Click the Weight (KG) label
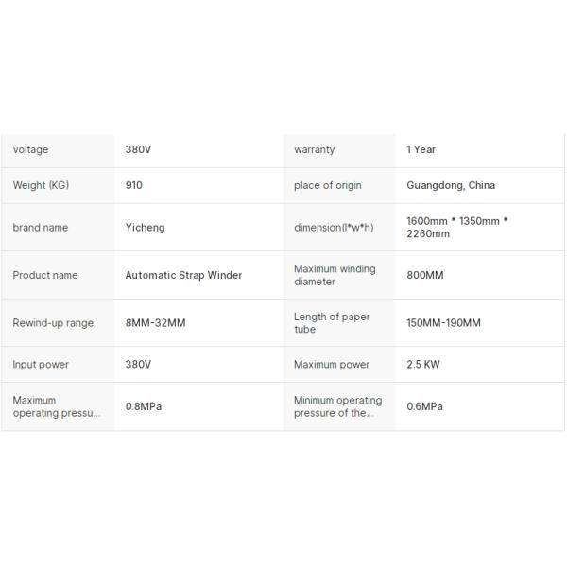567x567 pixels. pos(41,185)
